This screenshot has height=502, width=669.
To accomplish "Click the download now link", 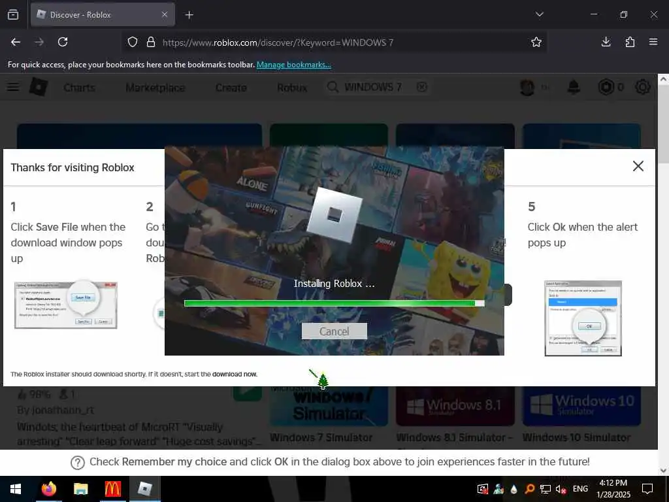I will click(x=235, y=375).
